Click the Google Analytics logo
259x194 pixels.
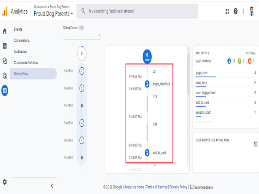pyautogui.click(x=5, y=11)
